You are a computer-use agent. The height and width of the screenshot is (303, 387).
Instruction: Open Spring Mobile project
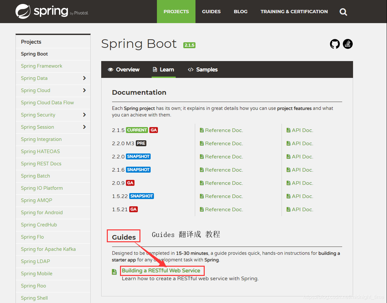pyautogui.click(x=37, y=274)
